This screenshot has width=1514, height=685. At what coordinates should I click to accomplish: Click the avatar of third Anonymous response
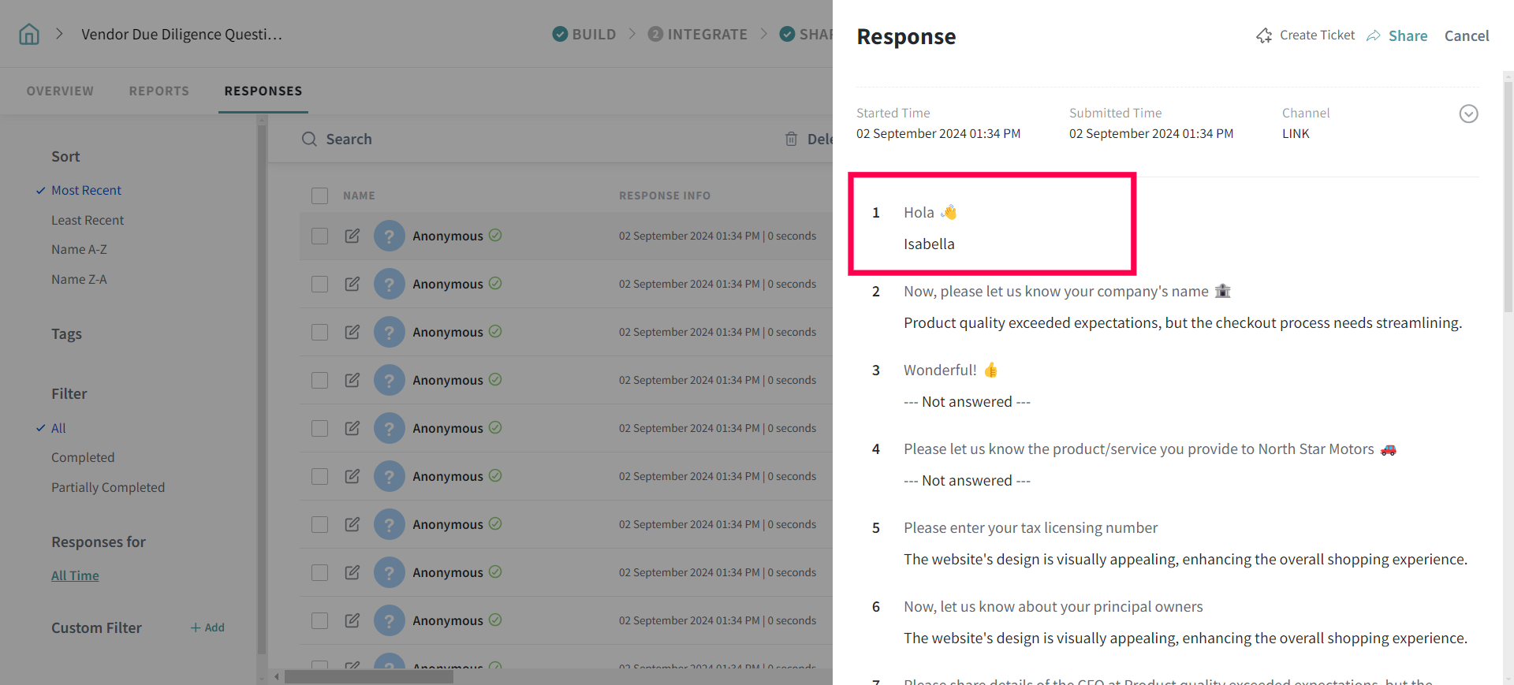click(389, 332)
